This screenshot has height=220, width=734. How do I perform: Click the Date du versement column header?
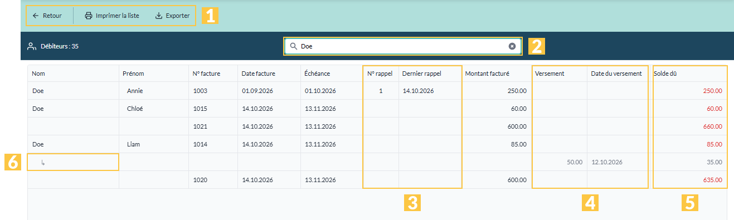[x=616, y=74]
